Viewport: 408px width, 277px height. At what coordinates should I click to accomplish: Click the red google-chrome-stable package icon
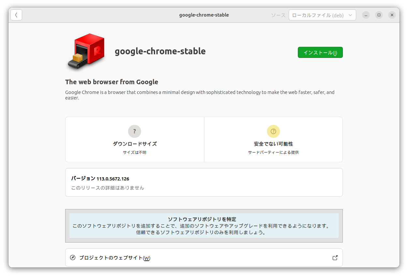click(86, 51)
